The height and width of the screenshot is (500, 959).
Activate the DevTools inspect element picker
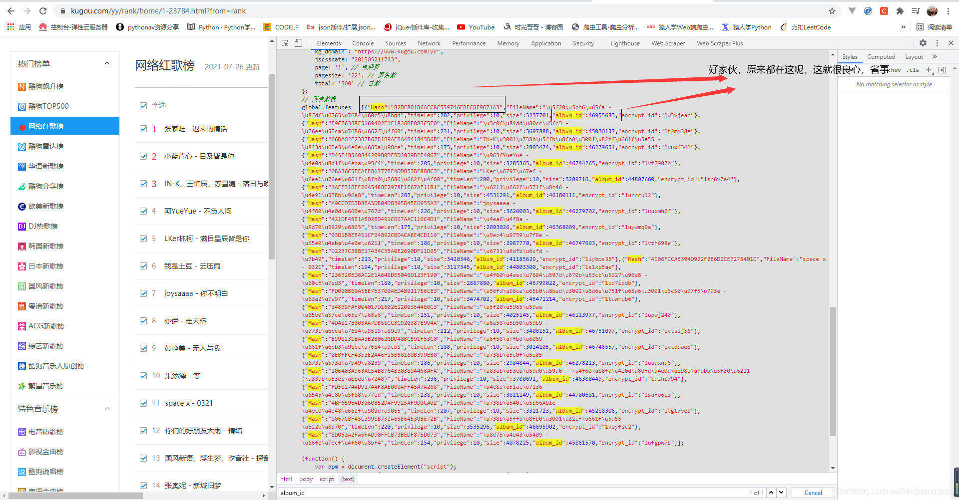pyautogui.click(x=285, y=43)
